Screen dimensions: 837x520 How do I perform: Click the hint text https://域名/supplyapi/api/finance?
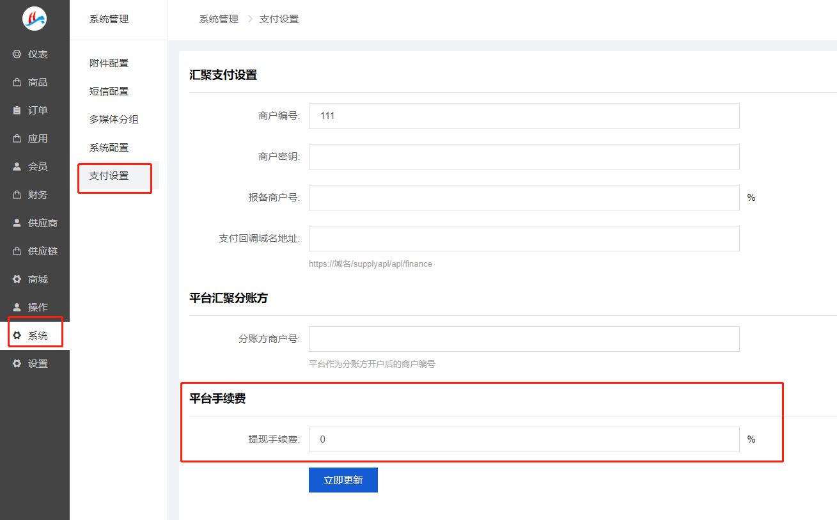370,264
